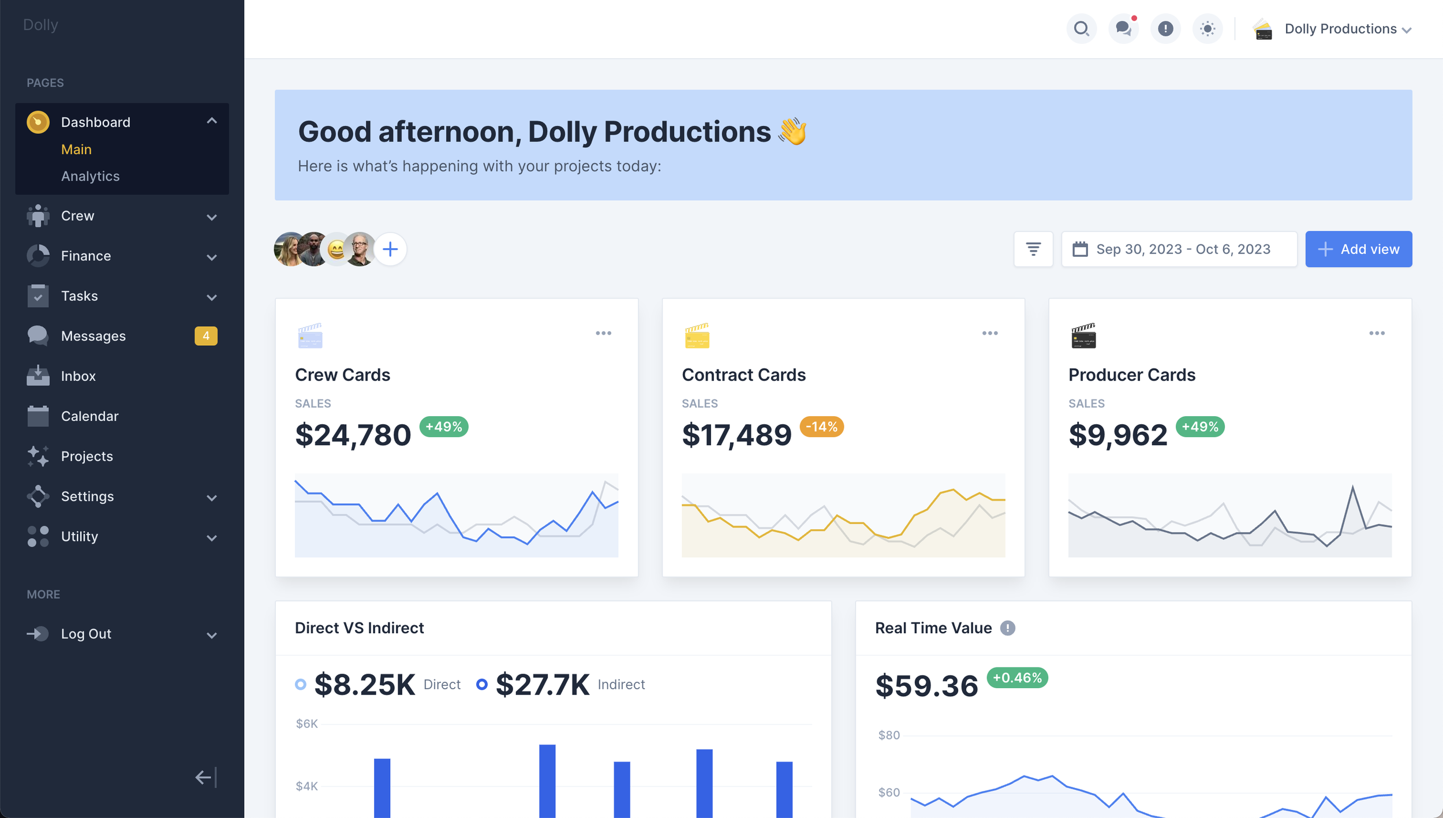Click the alert info icon in header
1443x818 pixels.
(x=1165, y=29)
